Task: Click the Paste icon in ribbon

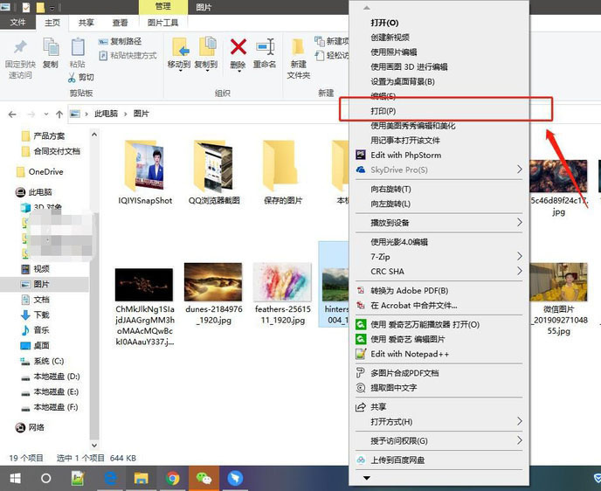Action: 78,47
